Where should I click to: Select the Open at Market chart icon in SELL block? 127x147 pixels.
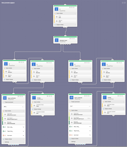[x=5, y=98]
